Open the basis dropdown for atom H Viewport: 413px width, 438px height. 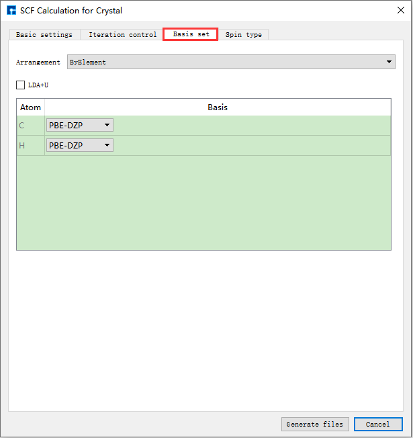coord(79,145)
